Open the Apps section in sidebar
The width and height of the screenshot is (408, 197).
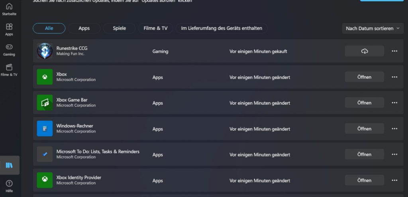coord(9,29)
